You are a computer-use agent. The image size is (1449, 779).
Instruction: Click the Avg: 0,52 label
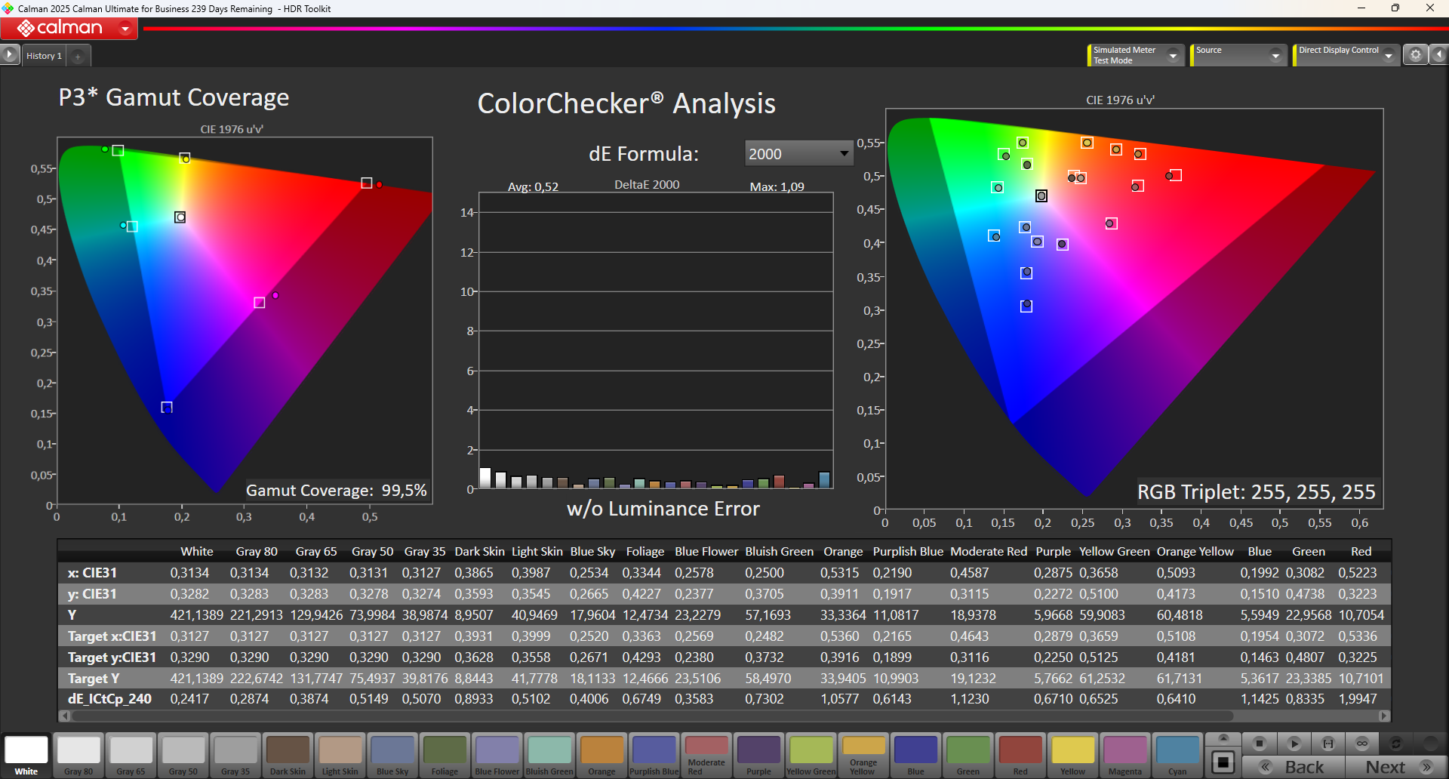(533, 186)
